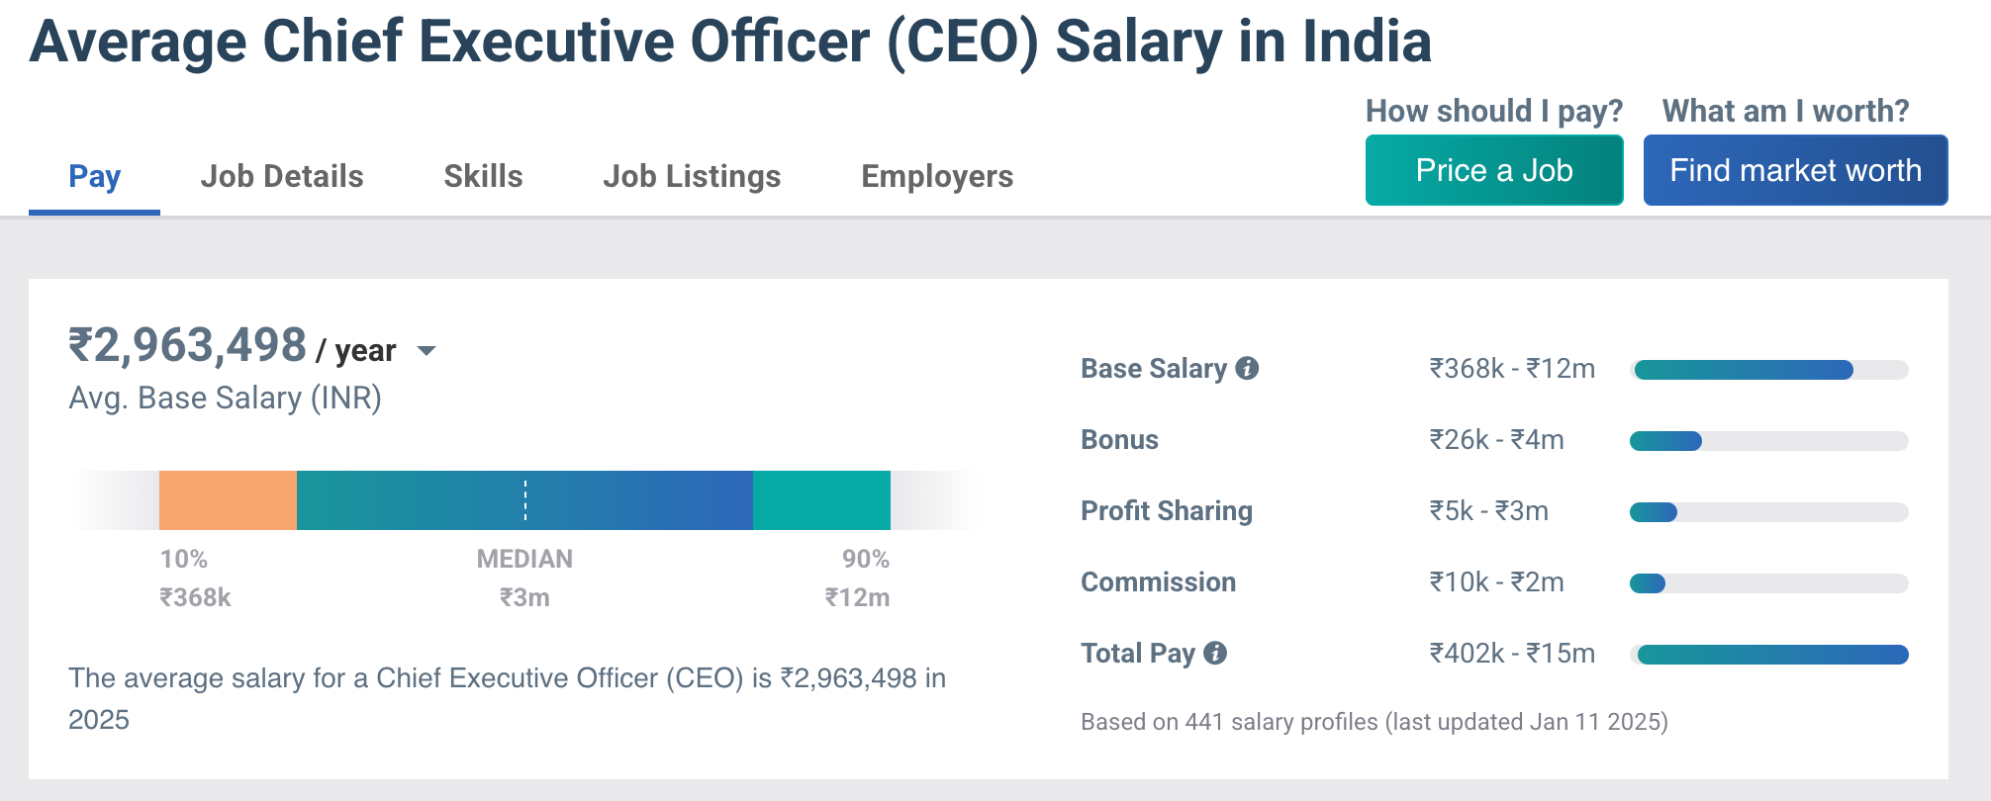Expand the salary per-year dropdown arrow
Viewport: 1991px width, 801px height.
(x=427, y=351)
